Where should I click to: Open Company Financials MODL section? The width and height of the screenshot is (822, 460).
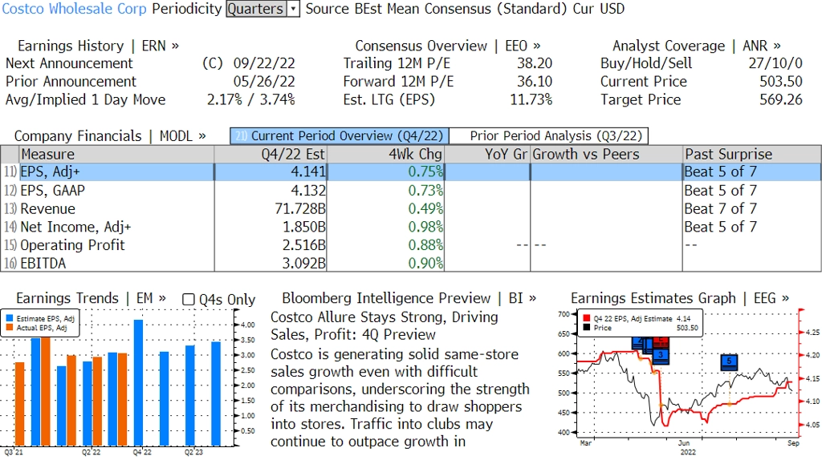tap(110, 136)
